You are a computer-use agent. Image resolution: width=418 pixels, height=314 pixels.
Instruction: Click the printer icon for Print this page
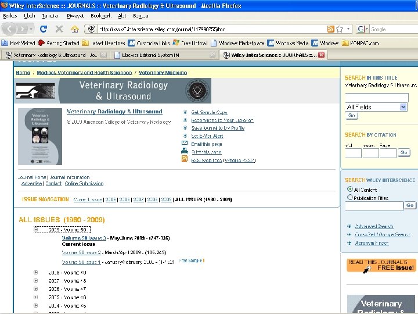[185, 151]
